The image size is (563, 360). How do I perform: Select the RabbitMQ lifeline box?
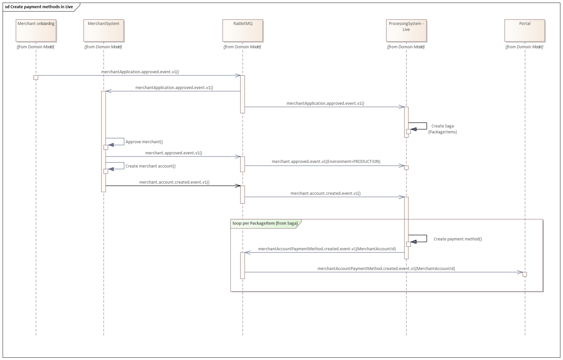point(243,31)
